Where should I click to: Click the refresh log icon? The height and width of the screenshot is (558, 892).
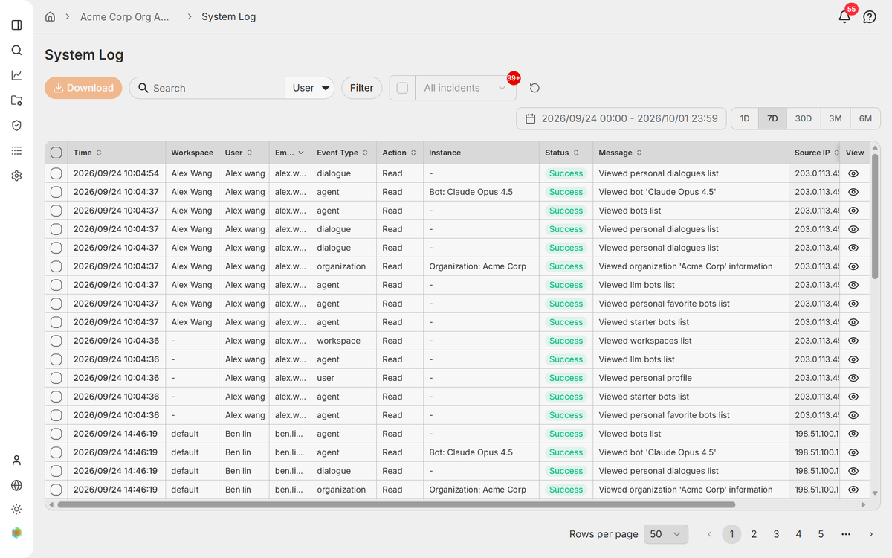[534, 88]
